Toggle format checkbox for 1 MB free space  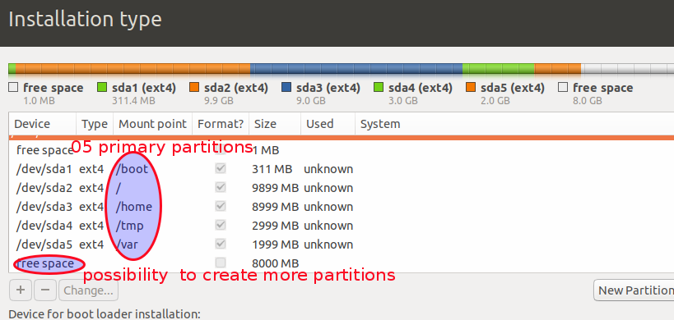[221, 150]
